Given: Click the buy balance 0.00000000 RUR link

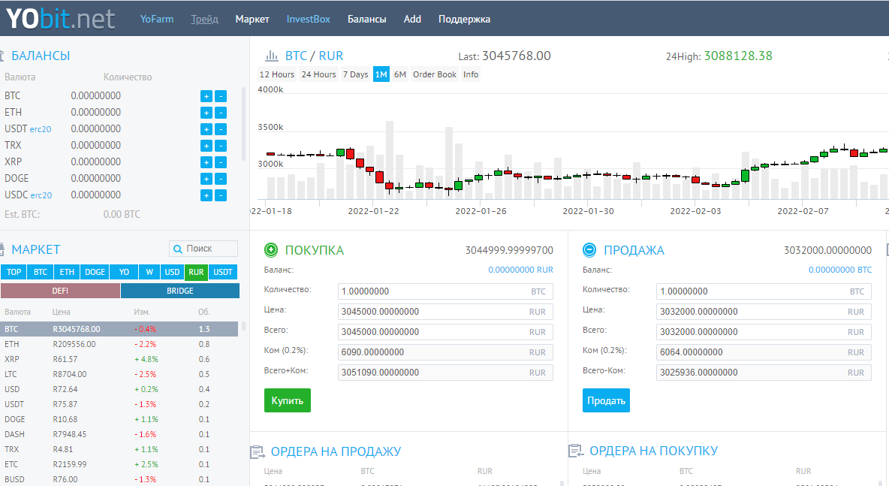Looking at the screenshot, I should click(x=520, y=270).
